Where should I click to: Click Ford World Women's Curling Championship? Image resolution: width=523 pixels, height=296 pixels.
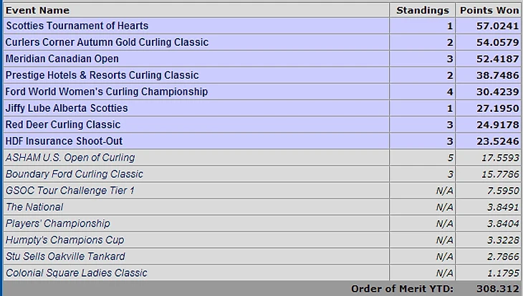[107, 92]
